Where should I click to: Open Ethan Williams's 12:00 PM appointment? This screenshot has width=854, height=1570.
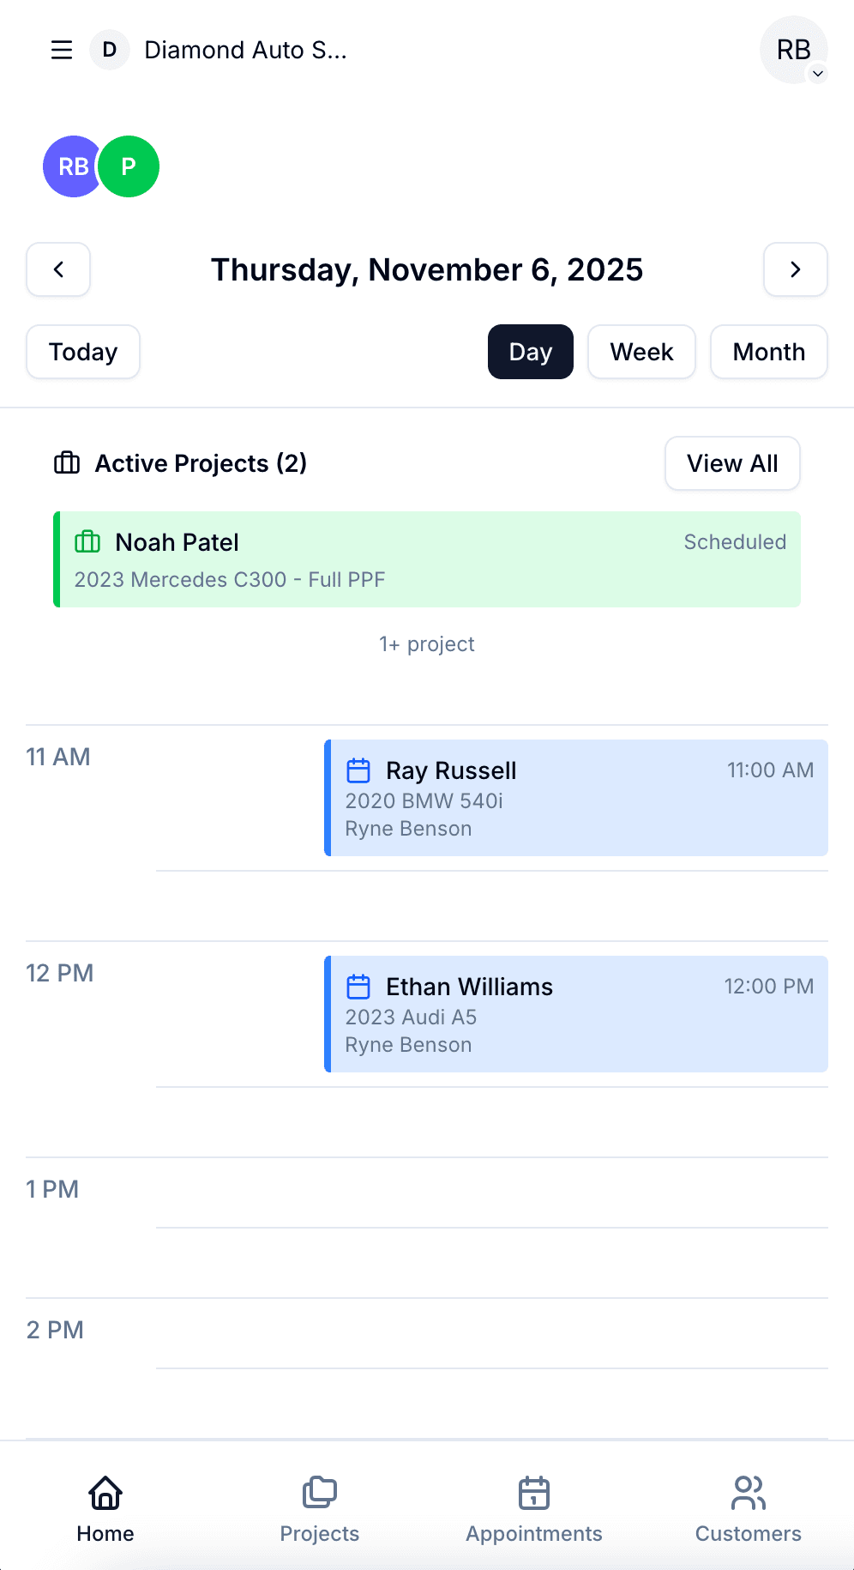click(576, 1014)
